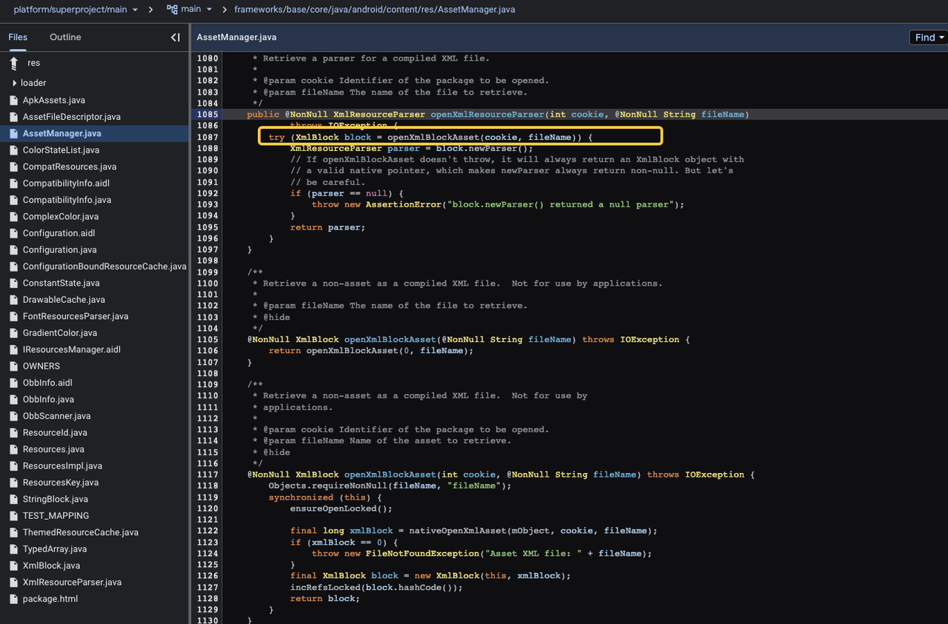Open ObbInfo.java
This screenshot has height=624, width=948.
[x=48, y=400]
